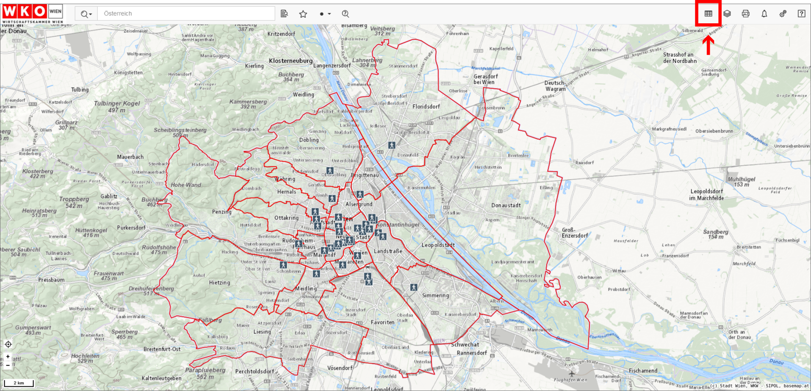The width and height of the screenshot is (811, 391).
Task: Open the attribute table icon in toolbar
Action: click(x=708, y=14)
